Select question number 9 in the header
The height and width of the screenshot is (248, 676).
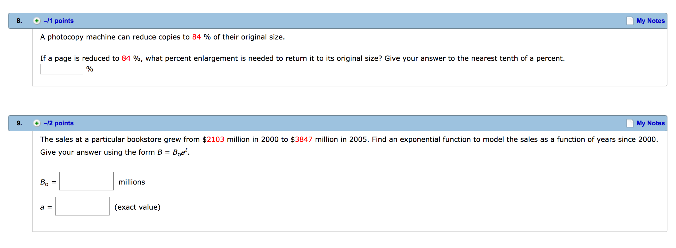tap(19, 123)
